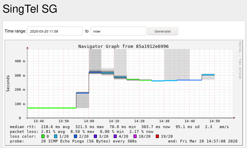The height and width of the screenshot is (148, 247).
Task: Click the median rtt: row label
Action: 23,127
